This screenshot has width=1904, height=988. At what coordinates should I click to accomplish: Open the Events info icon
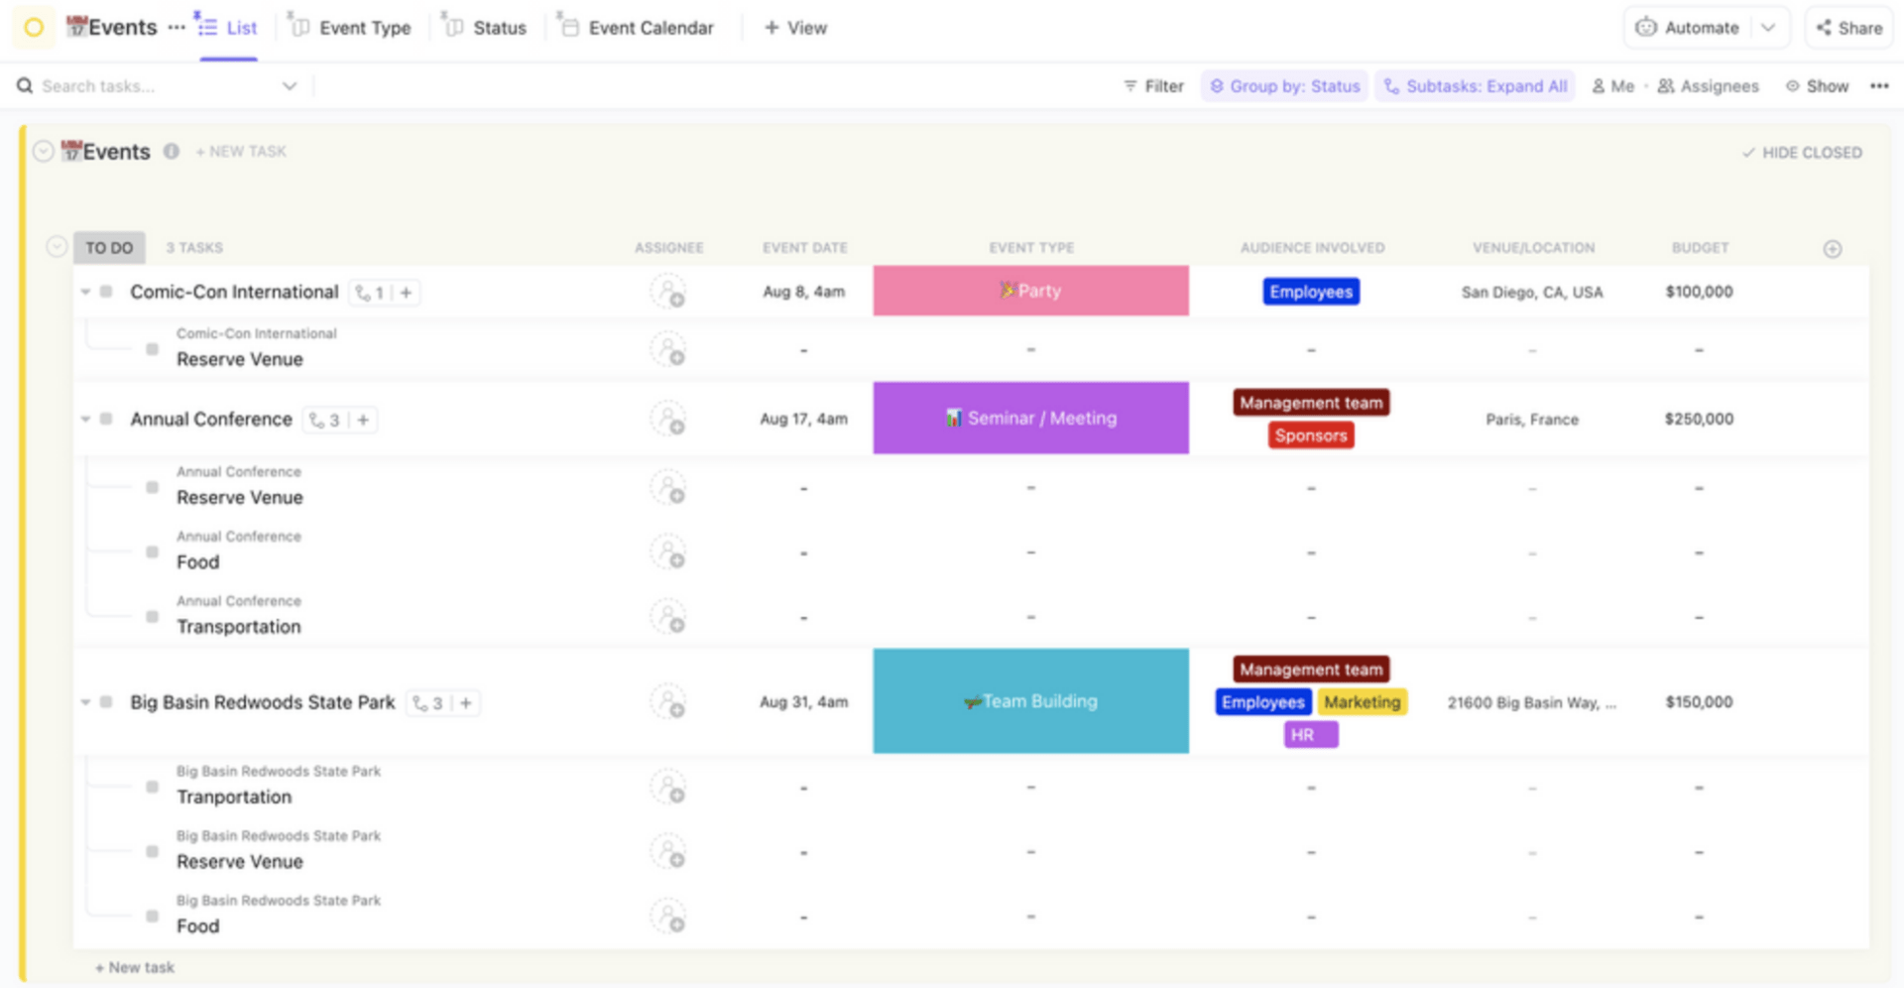pos(172,152)
